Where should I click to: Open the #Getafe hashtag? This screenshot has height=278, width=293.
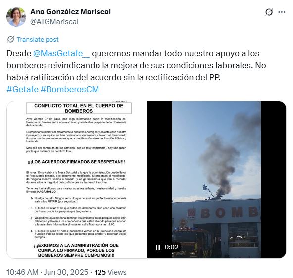(22, 89)
